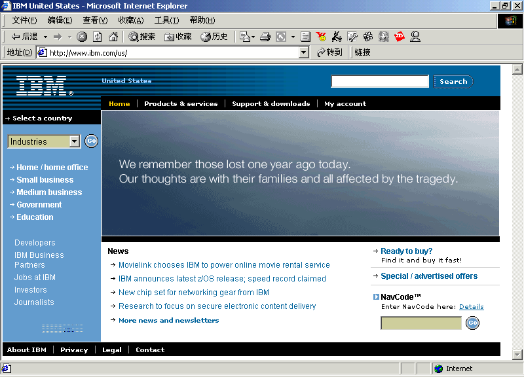Image resolution: width=524 pixels, height=377 pixels.
Task: Open the Movielink news headline
Action: pyautogui.click(x=224, y=265)
